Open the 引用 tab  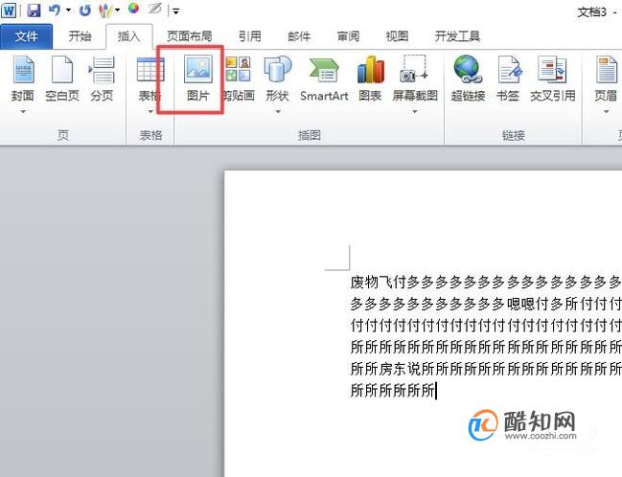pyautogui.click(x=249, y=36)
